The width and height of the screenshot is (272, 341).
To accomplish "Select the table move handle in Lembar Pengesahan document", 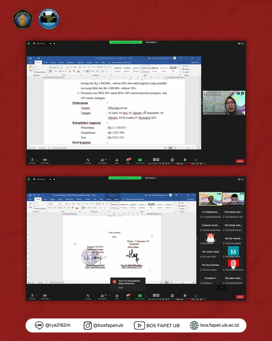I will (x=75, y=244).
